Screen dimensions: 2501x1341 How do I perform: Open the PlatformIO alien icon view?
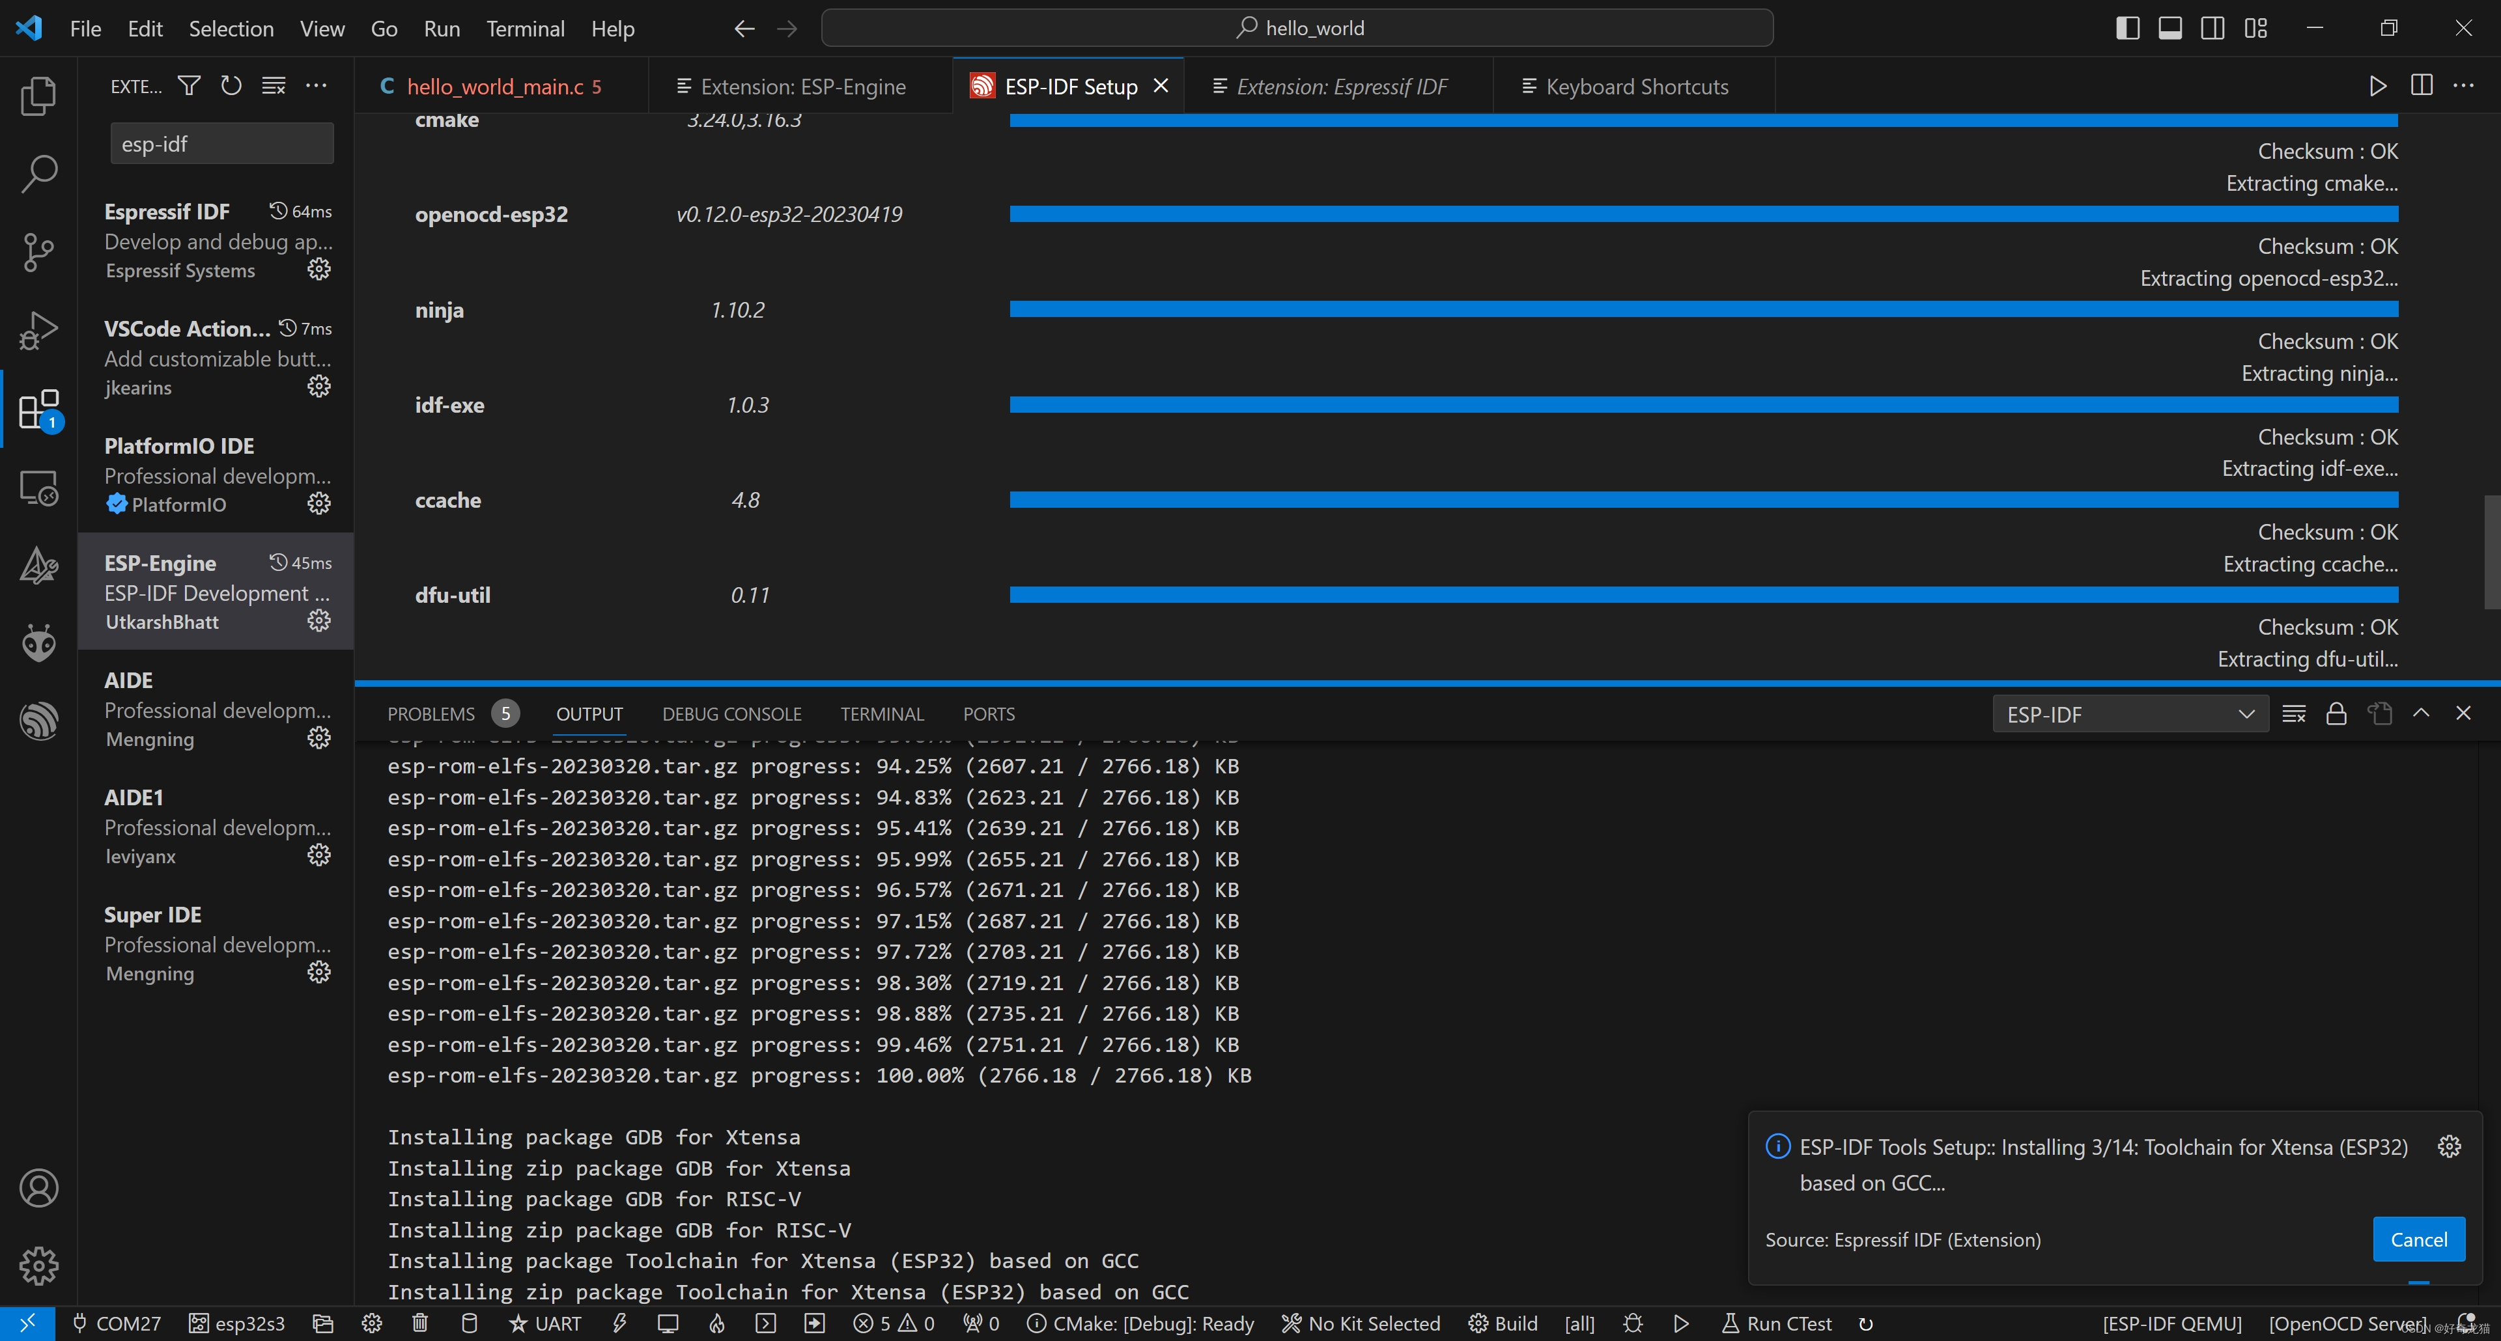(x=38, y=643)
